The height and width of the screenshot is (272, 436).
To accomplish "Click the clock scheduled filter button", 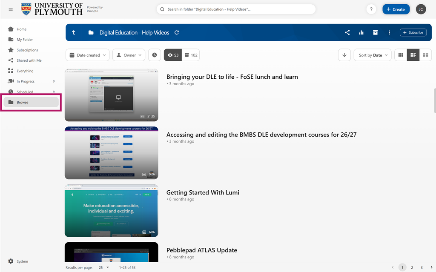I will 154,55.
